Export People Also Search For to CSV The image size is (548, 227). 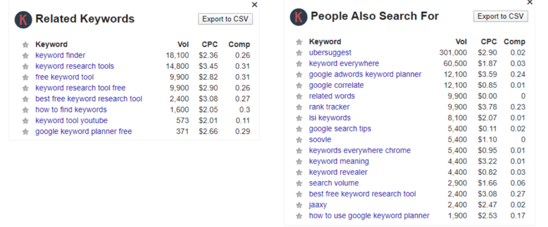point(500,17)
